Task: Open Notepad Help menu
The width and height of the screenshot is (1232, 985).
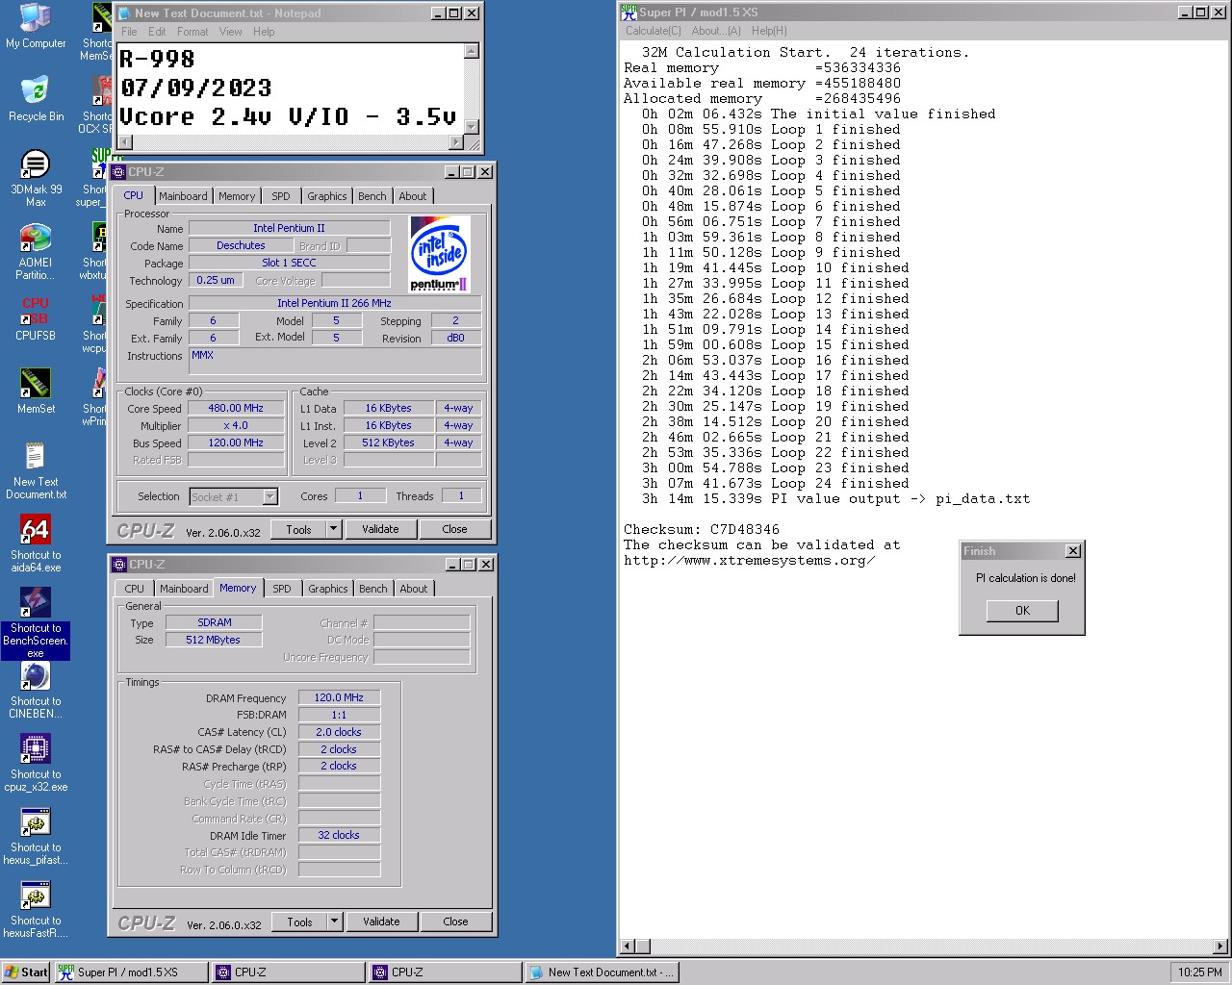Action: pyautogui.click(x=264, y=32)
